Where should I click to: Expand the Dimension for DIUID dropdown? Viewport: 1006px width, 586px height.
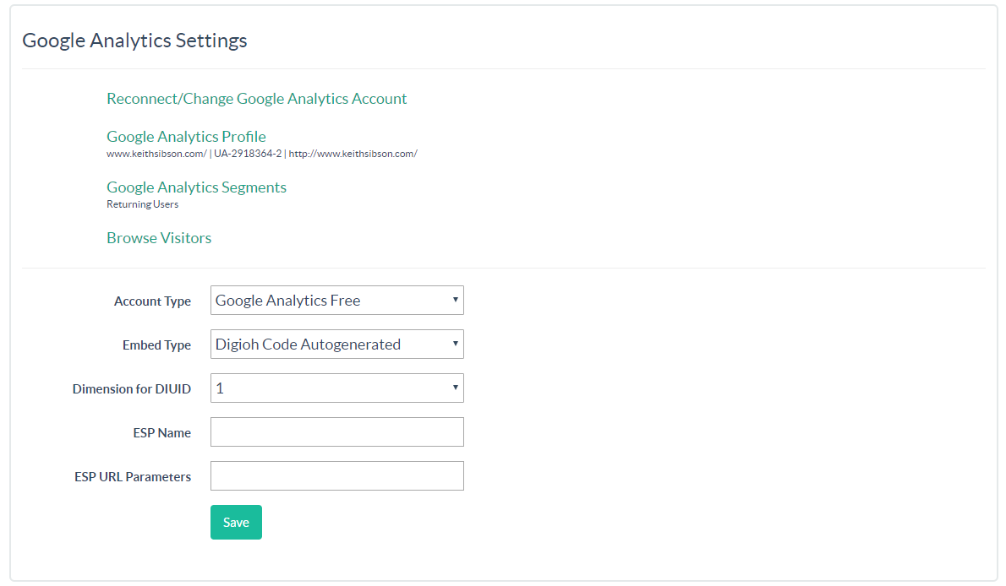pyautogui.click(x=336, y=388)
